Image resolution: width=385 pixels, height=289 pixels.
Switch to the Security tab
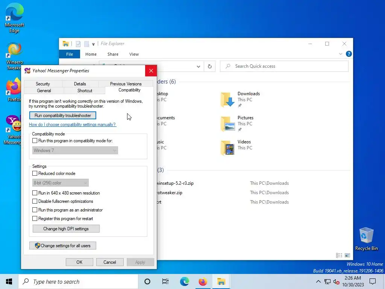[x=43, y=84]
